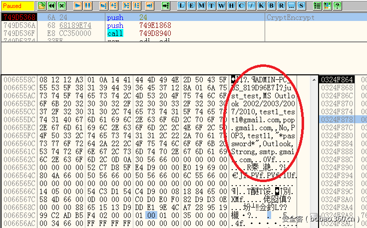The image size is (367, 228).
Task: Restart the debugged program
Action: tap(51, 5)
